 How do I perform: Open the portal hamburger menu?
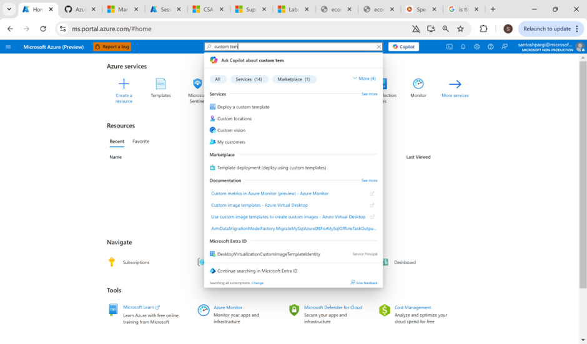click(x=8, y=47)
